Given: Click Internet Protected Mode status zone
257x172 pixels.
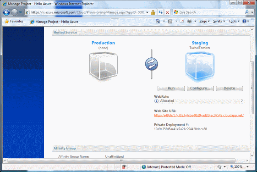Looking at the screenshot, I should click(167, 167).
